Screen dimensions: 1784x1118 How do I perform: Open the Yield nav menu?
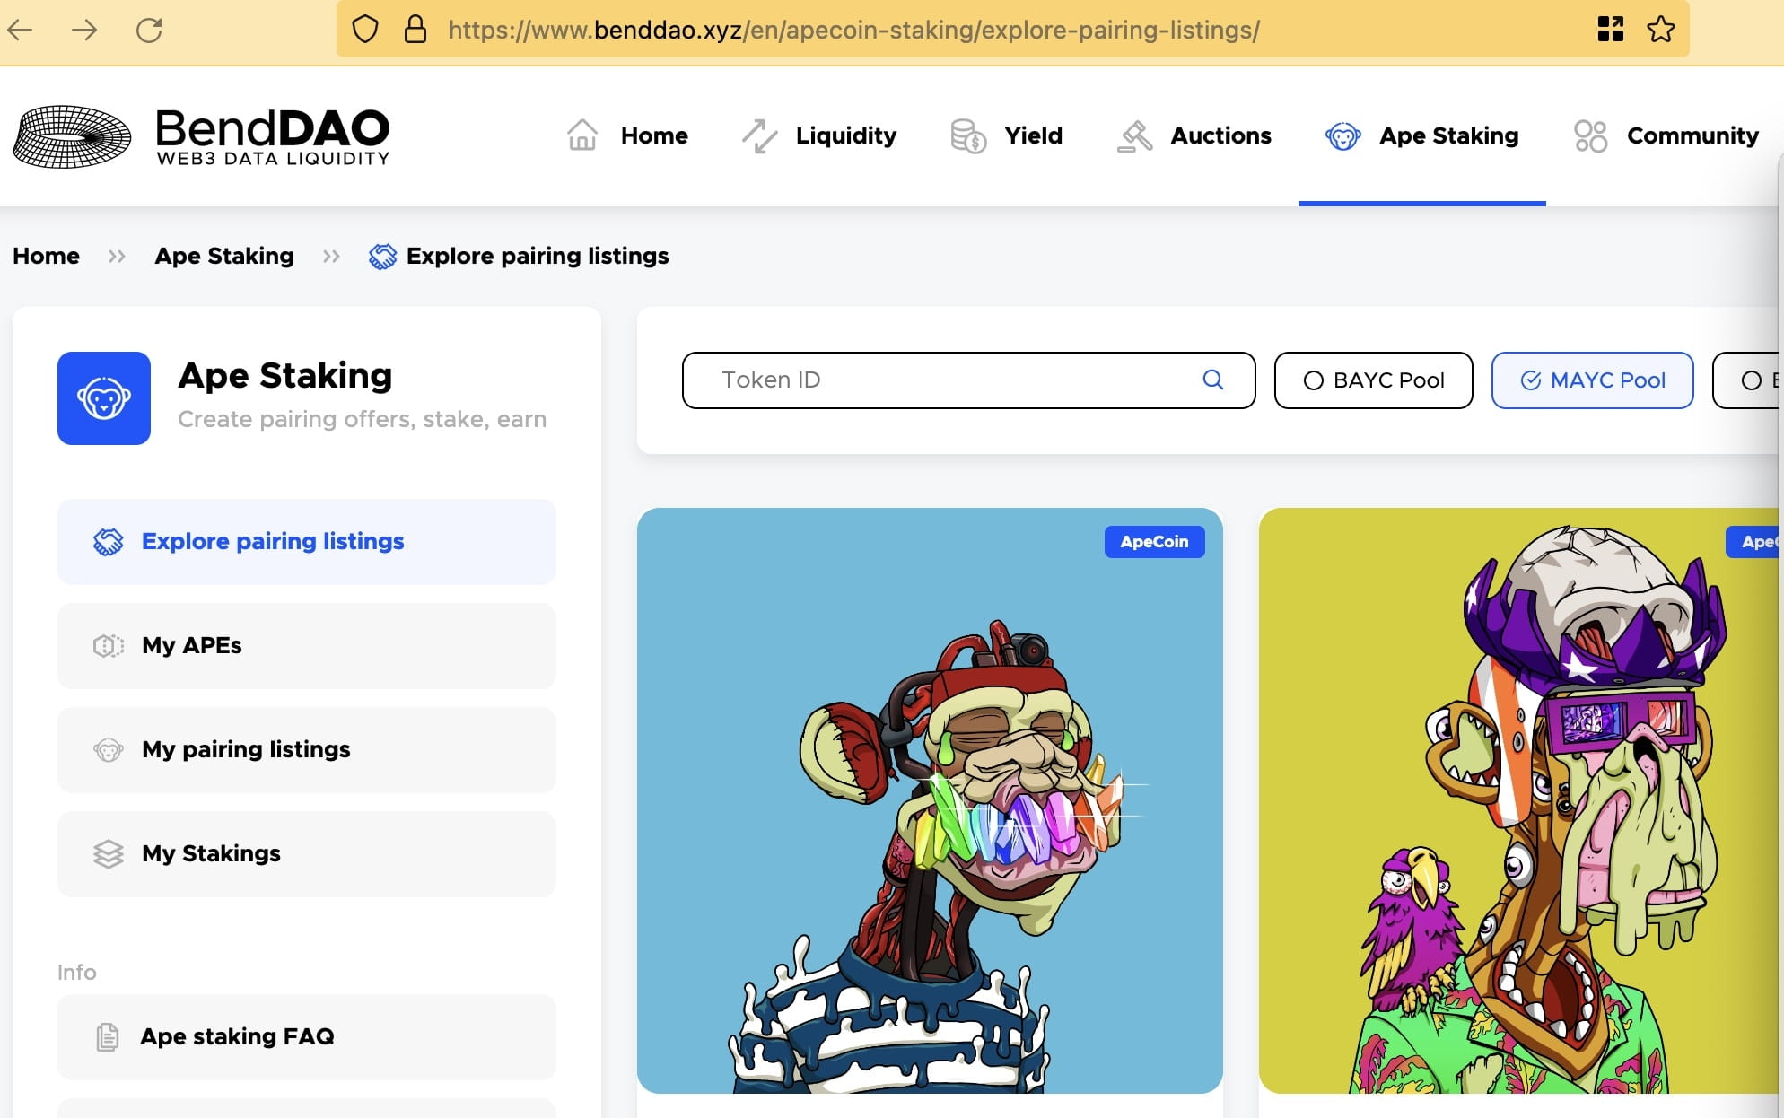1007,136
